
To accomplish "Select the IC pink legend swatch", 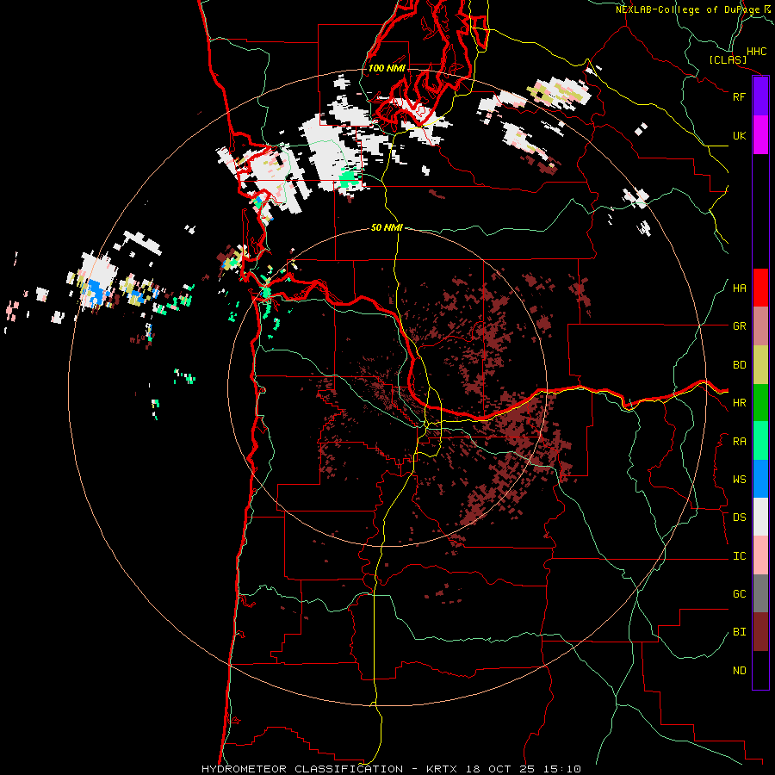I will 760,555.
